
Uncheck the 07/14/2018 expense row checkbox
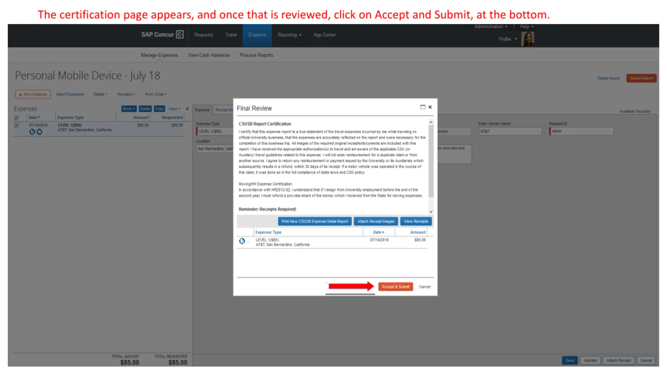coord(16,125)
